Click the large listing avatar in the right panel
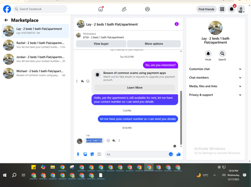 (x=215, y=28)
